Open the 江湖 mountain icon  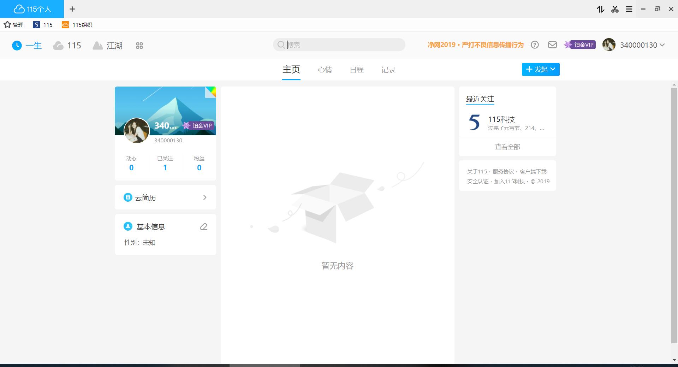(98, 45)
